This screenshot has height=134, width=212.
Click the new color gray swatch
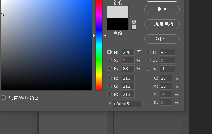click(x=118, y=12)
